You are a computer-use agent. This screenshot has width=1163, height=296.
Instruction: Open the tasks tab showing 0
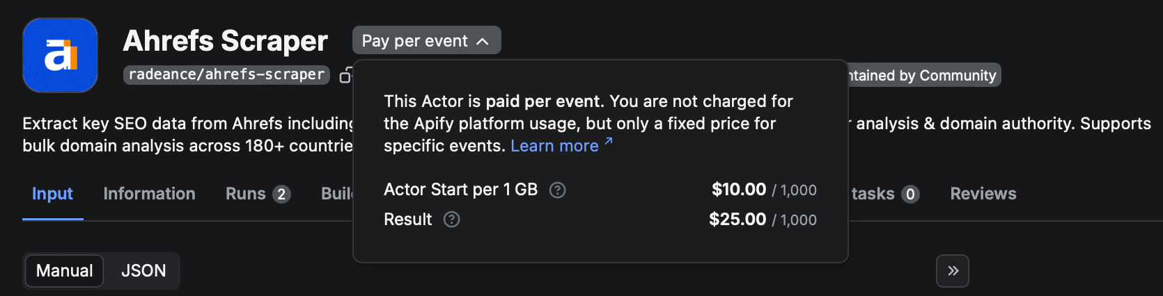[884, 194]
